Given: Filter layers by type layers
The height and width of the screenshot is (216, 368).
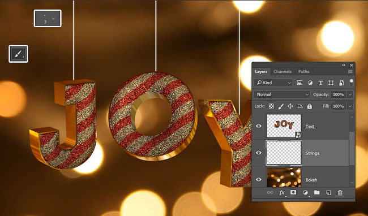Looking at the screenshot, I should (x=320, y=83).
